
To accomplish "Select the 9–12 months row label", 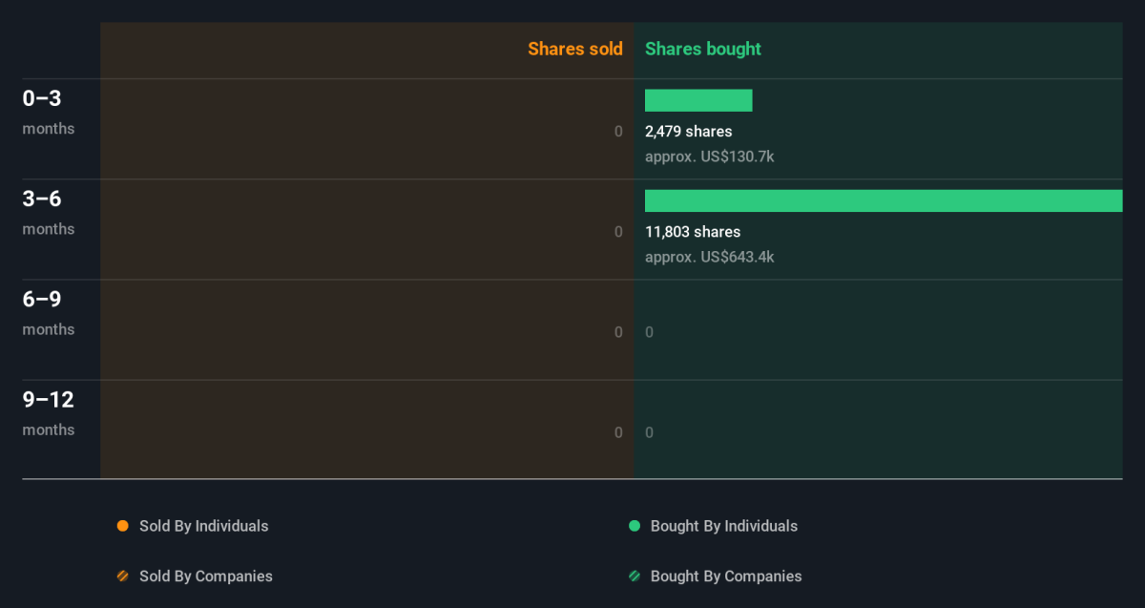I will pos(49,412).
